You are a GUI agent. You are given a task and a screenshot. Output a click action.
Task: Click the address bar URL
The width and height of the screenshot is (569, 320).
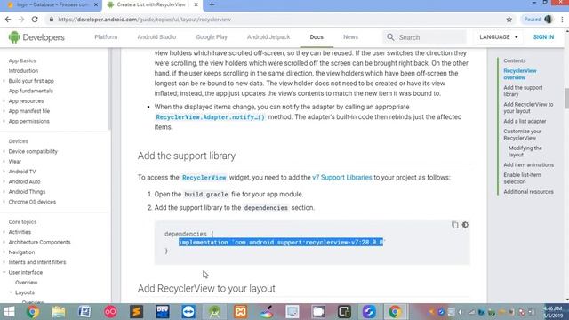[x=144, y=20]
